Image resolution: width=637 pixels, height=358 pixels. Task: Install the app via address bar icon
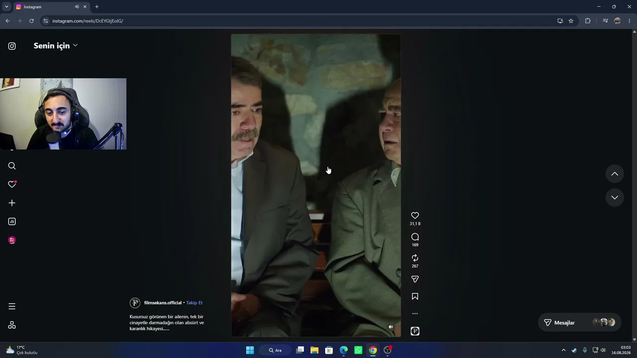point(560,21)
